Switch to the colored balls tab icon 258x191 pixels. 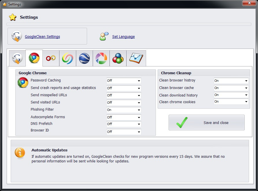tap(118, 58)
